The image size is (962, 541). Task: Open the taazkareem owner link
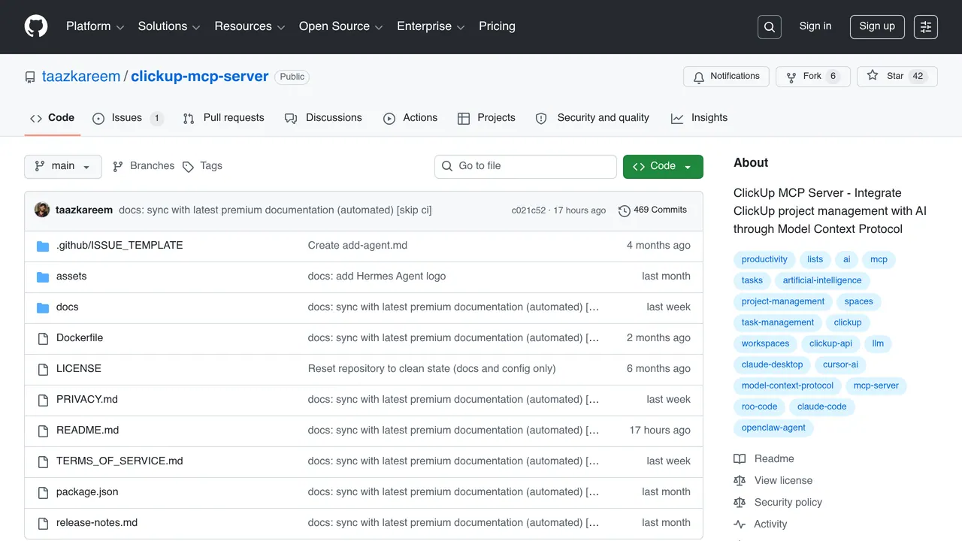tap(81, 77)
